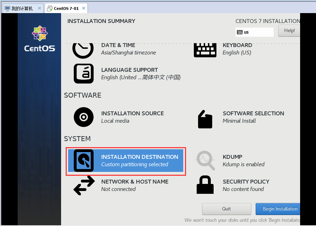Screen dimensions: 316x226
Task: Switch to the 我的计算机 tab
Action: coord(23,8)
